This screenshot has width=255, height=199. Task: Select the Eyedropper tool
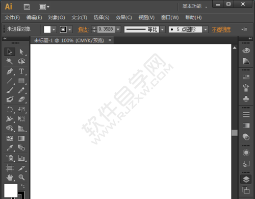click(x=10, y=148)
